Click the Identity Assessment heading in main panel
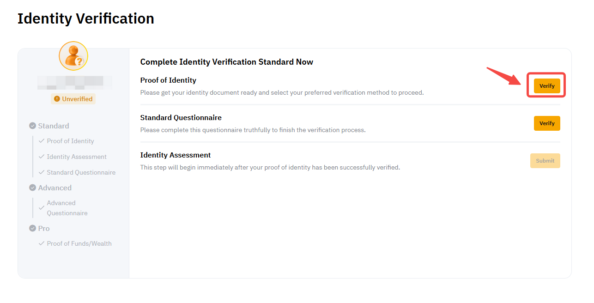The image size is (594, 303). click(x=176, y=155)
